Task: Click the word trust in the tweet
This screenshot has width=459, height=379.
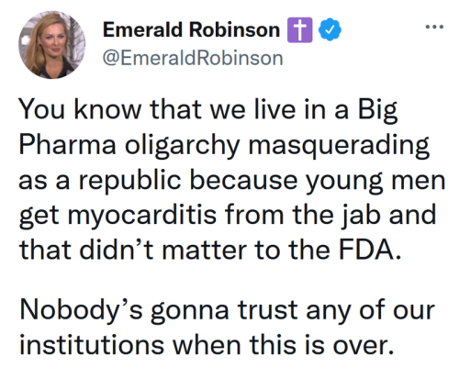Action: pyautogui.click(x=268, y=311)
